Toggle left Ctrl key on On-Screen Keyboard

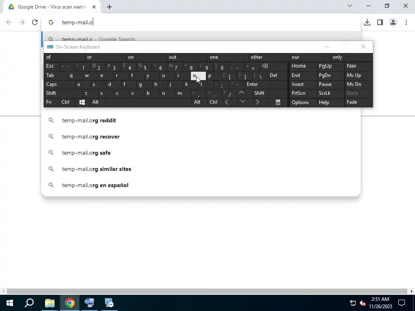[x=67, y=102]
